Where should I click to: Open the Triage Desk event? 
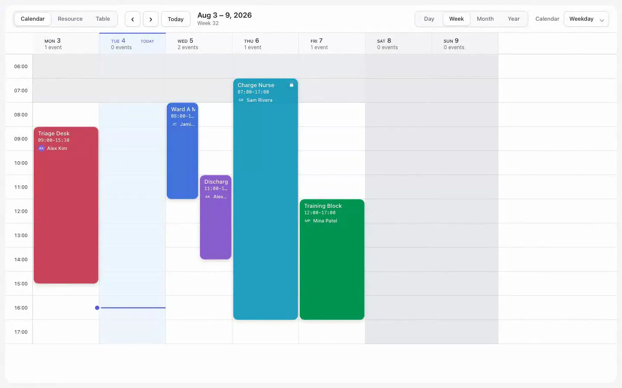(x=66, y=205)
